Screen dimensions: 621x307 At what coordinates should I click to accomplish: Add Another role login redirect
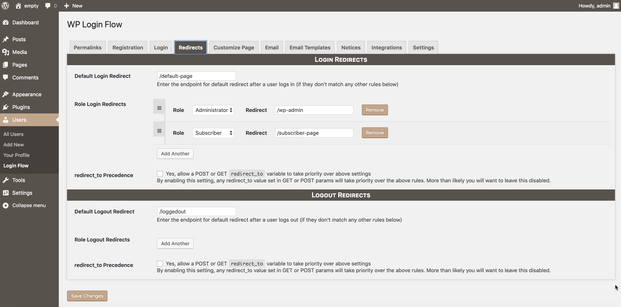(175, 153)
